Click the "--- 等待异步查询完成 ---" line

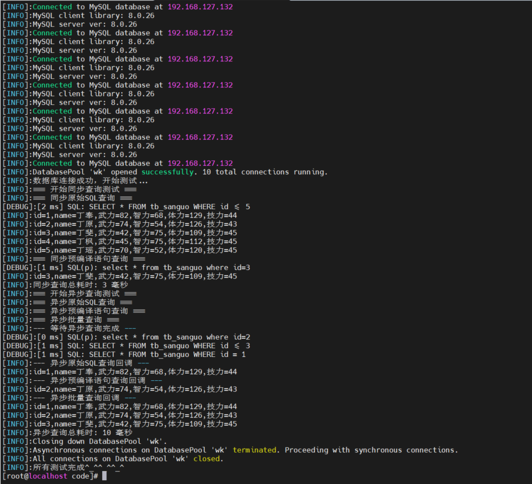point(69,328)
